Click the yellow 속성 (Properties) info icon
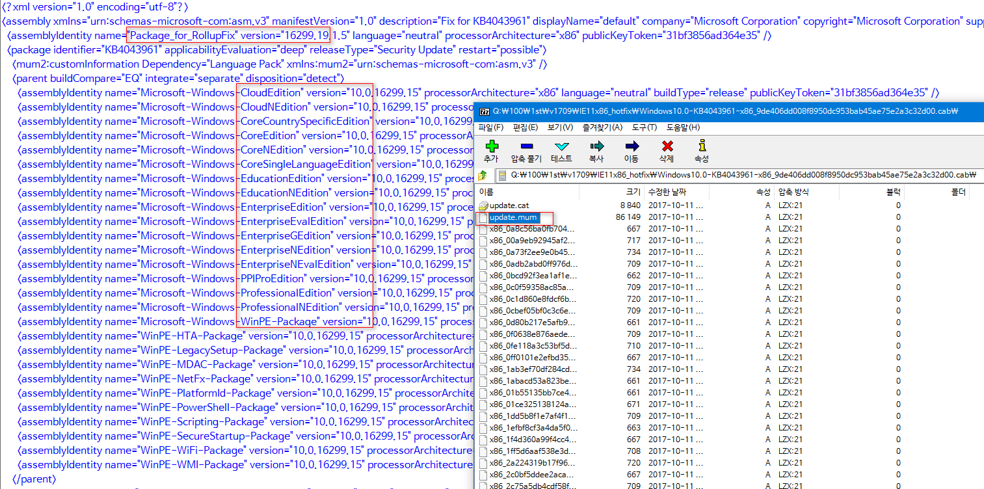The width and height of the screenshot is (984, 489). (x=701, y=146)
